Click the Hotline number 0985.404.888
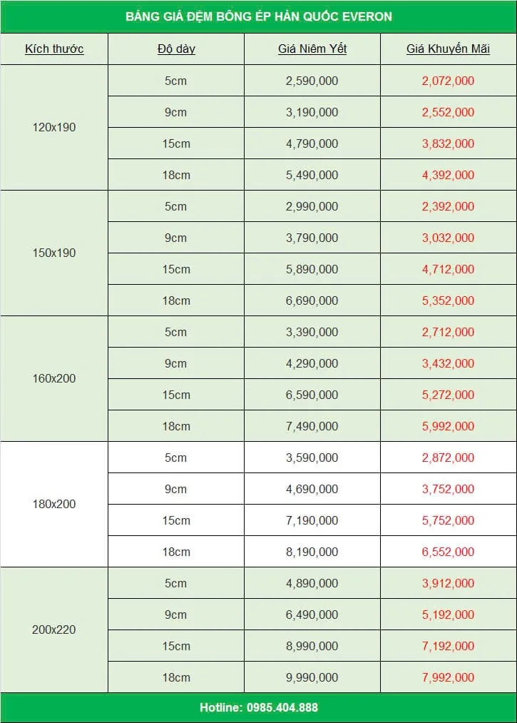 [282, 707]
